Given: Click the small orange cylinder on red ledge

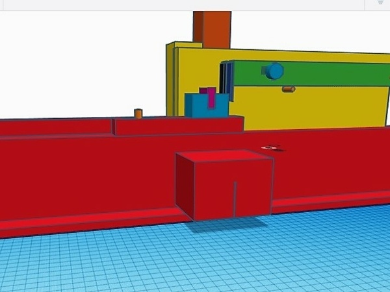Looking at the screenshot, I should pyautogui.click(x=138, y=114).
